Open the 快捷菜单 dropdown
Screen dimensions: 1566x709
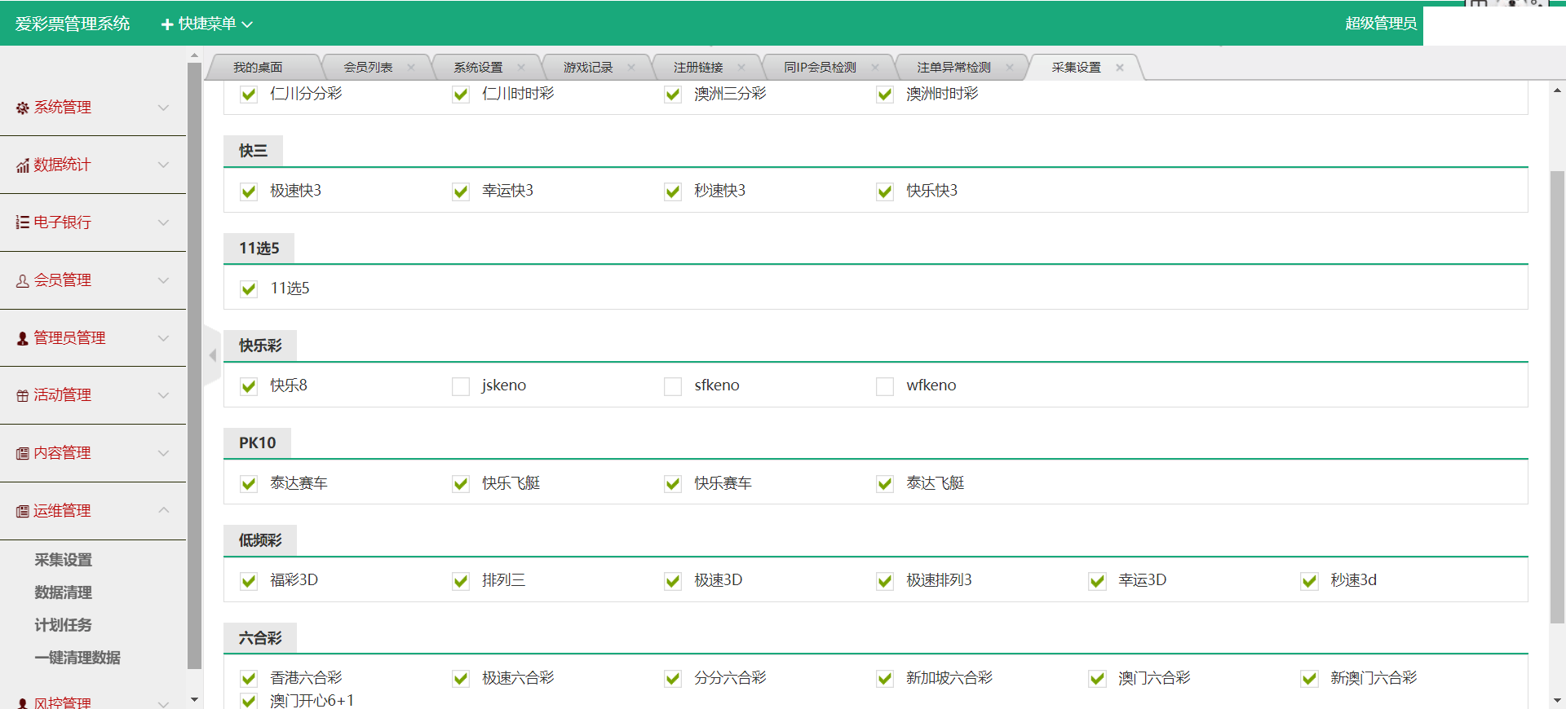pyautogui.click(x=207, y=24)
